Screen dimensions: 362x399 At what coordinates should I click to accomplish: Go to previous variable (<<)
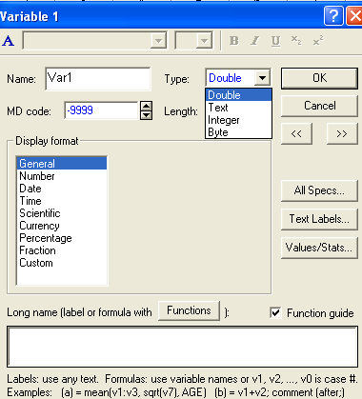296,133
